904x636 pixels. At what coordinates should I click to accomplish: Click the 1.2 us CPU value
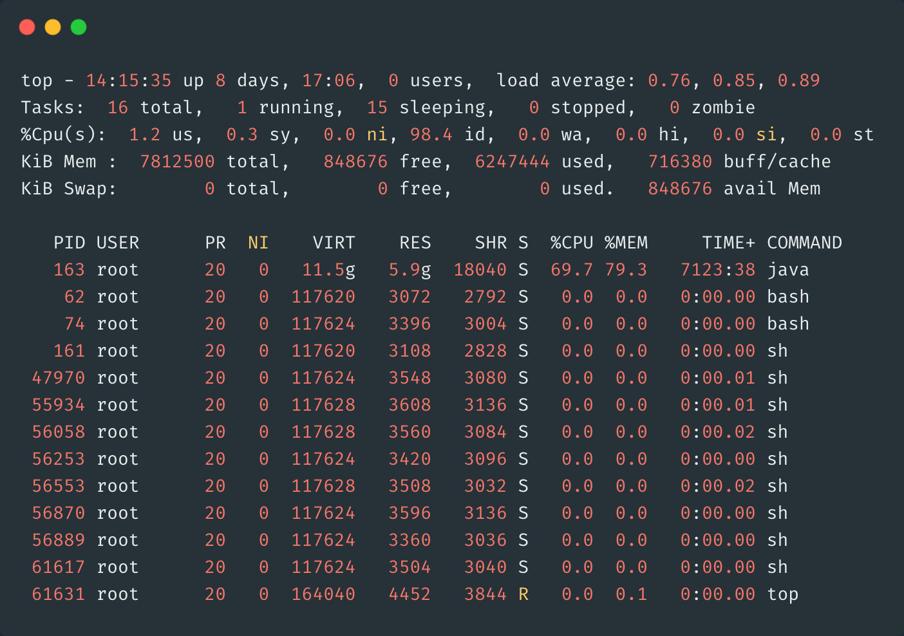point(145,135)
